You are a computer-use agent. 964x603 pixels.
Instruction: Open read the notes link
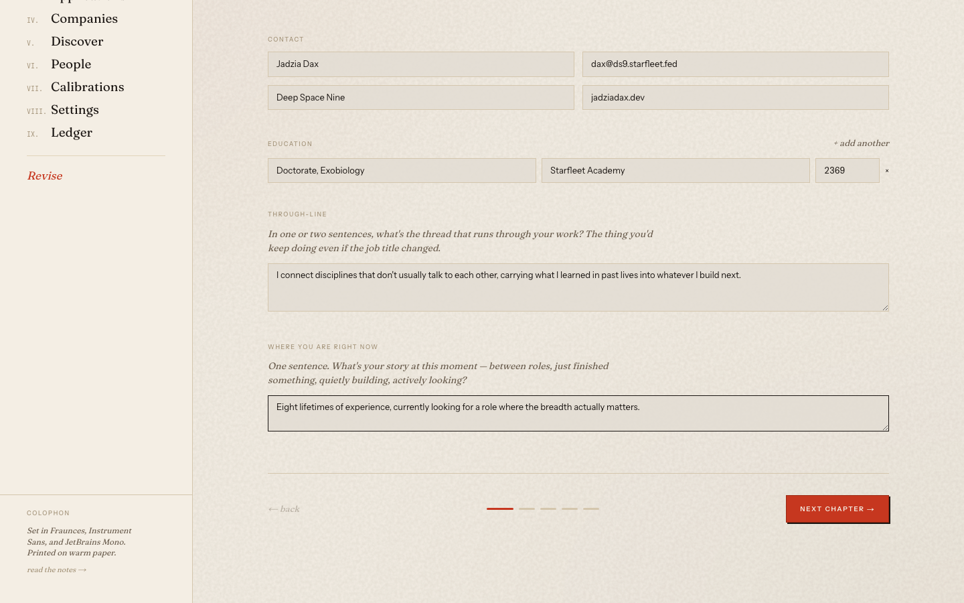(56, 570)
